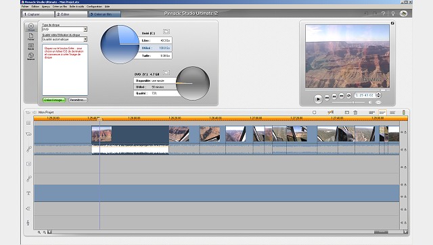Open the Edition menu
Viewport: 433px width, 245px height.
[x=35, y=6]
